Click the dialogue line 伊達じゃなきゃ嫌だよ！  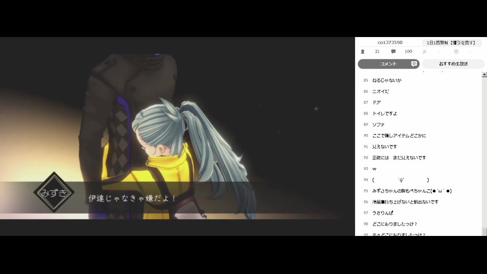(x=132, y=198)
